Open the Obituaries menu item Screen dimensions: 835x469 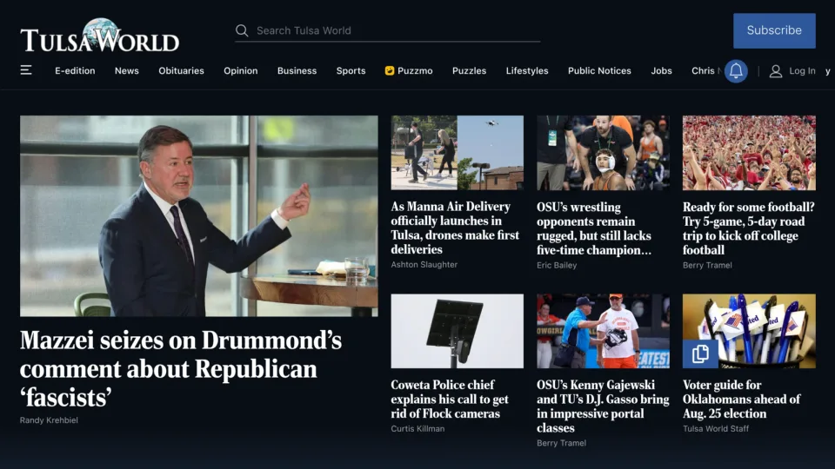click(181, 70)
